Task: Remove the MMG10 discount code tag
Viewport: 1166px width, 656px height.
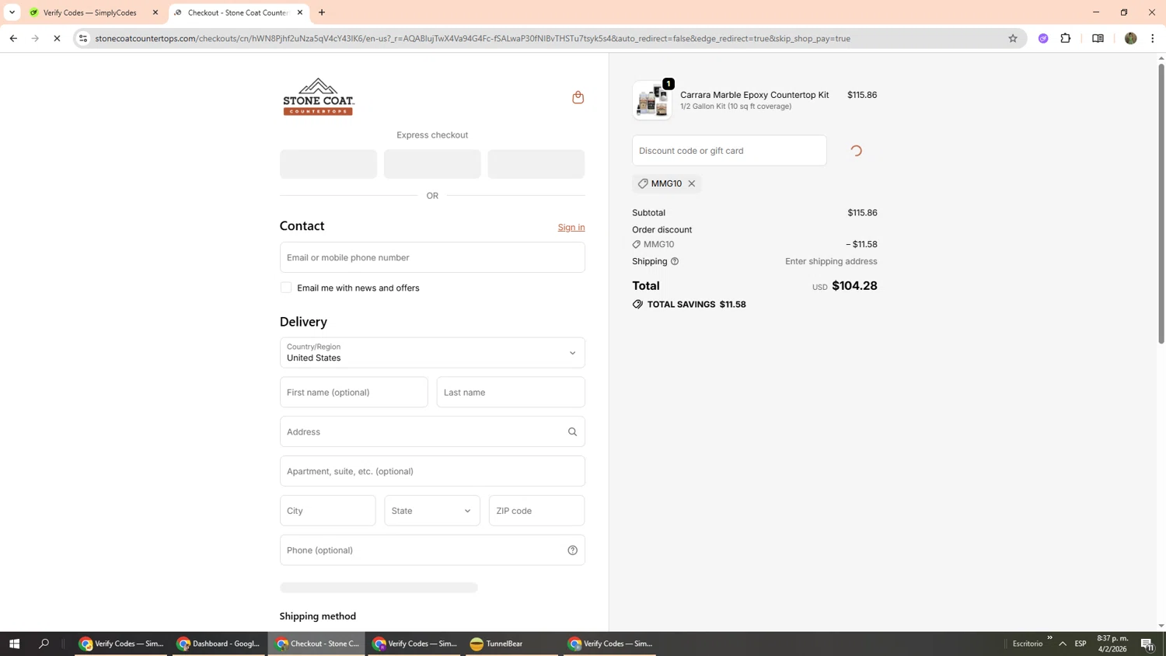Action: 691,183
